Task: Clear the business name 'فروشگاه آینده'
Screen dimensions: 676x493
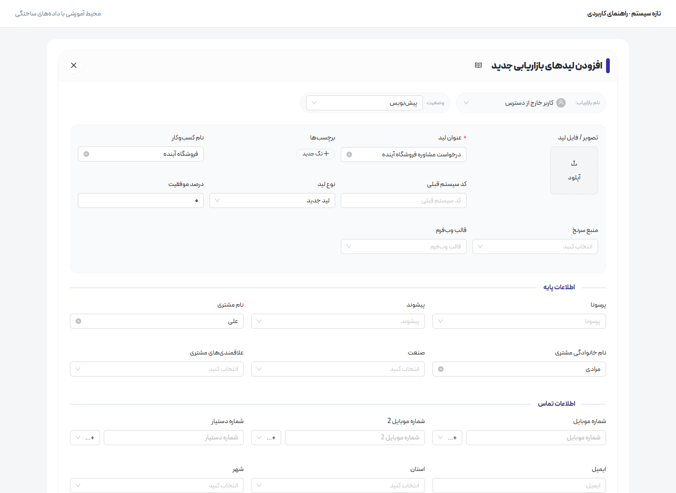Action: click(x=86, y=154)
